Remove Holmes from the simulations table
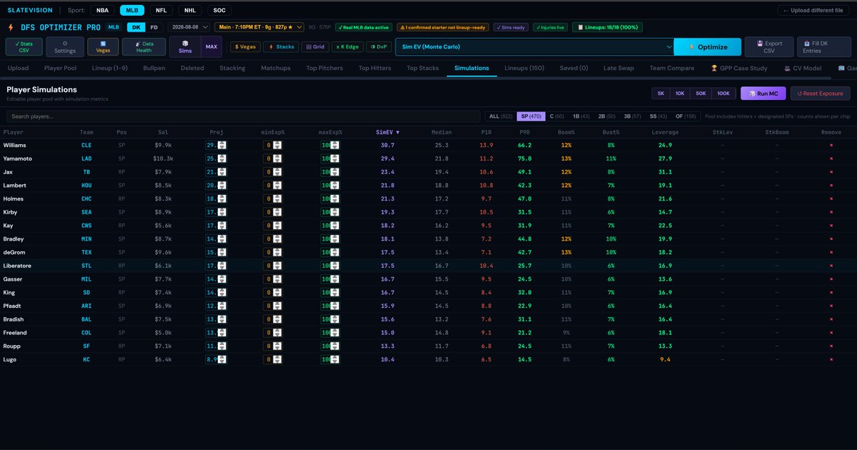The width and height of the screenshot is (857, 450). [831, 199]
